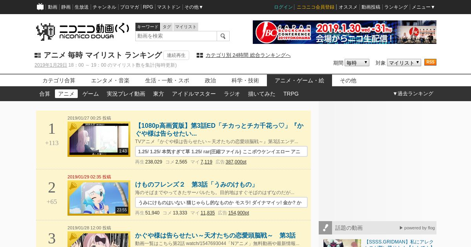Open the 科学・技術 category tab
This screenshot has height=247, width=471.
(x=245, y=80)
